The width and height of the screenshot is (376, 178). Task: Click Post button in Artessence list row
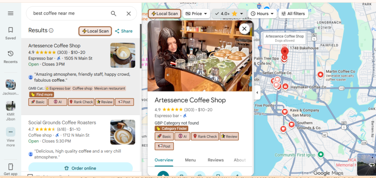click(x=124, y=102)
